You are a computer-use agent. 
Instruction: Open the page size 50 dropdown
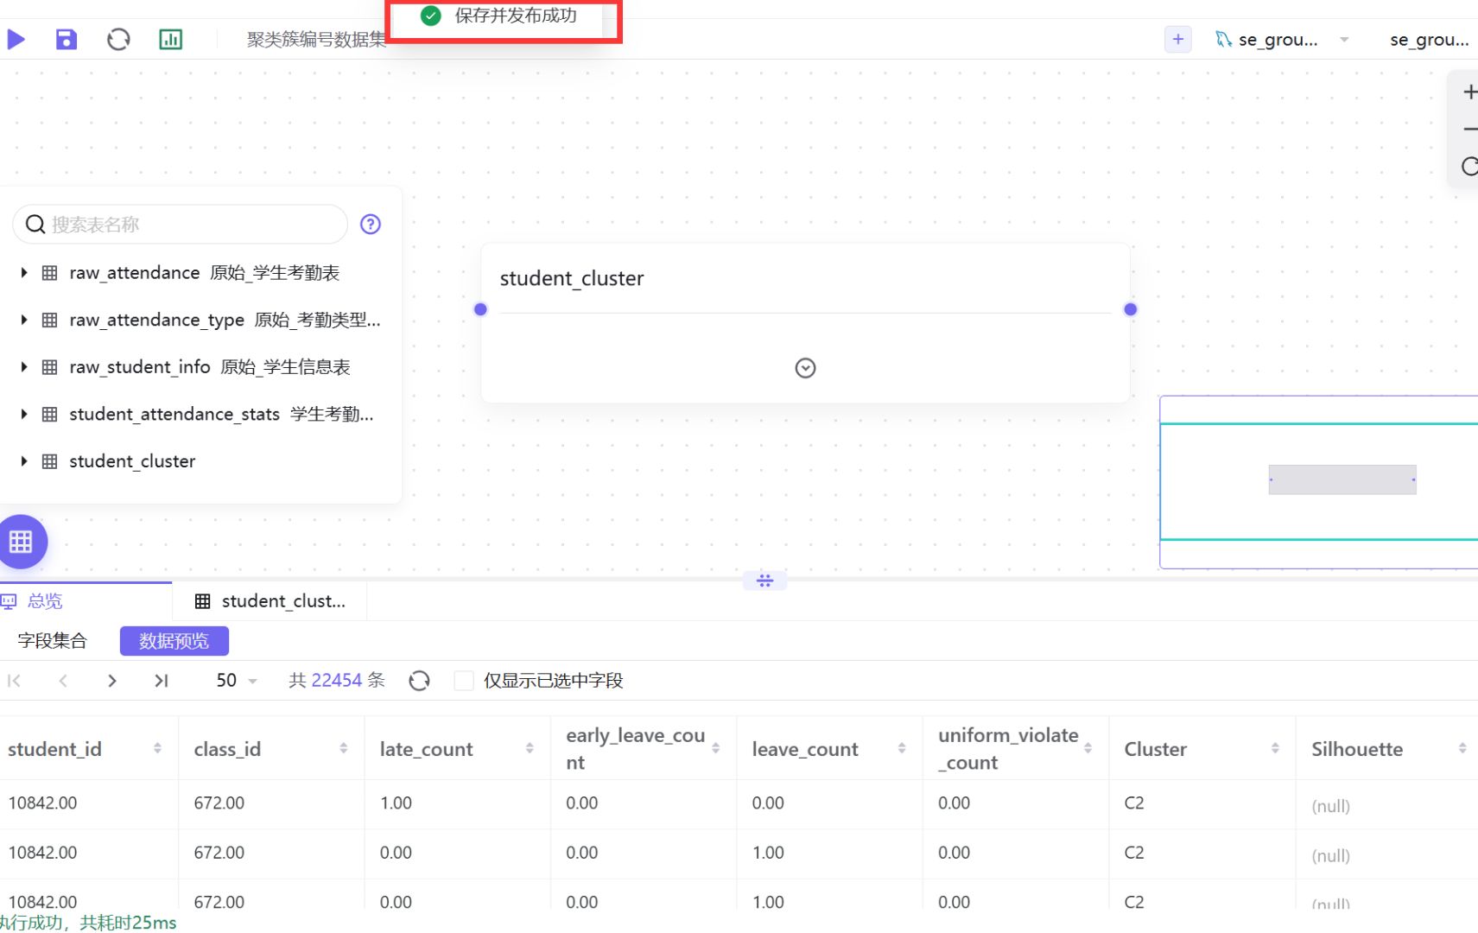tap(236, 681)
